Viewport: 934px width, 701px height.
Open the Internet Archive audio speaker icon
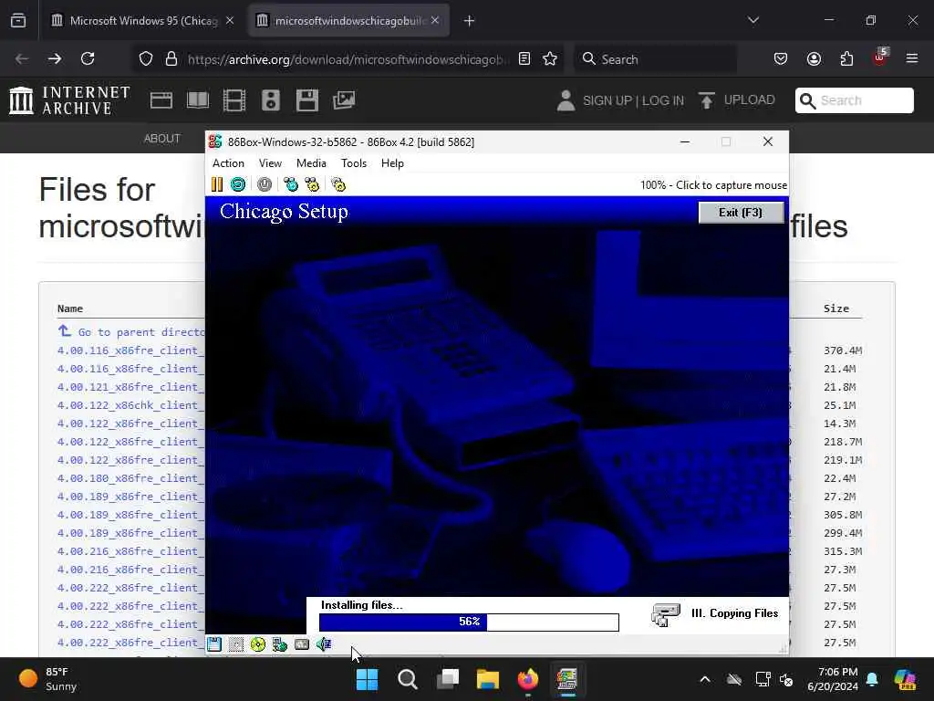point(270,100)
